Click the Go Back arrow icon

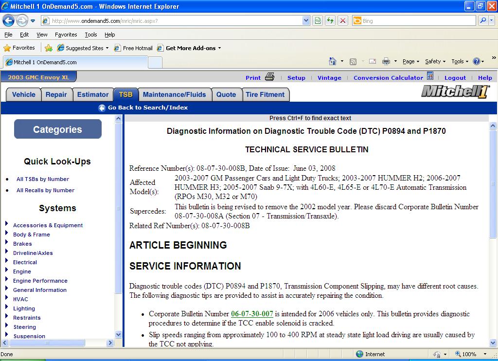[102, 108]
